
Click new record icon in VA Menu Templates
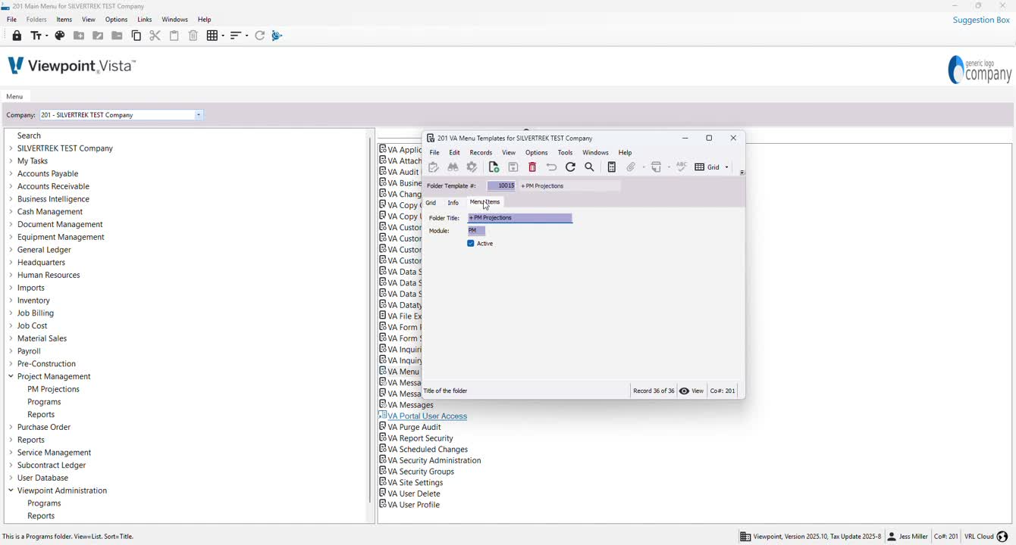[494, 167]
